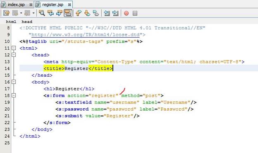This screenshot has height=153, width=258.
Task: Click the closing </head> tag
Action: (42, 75)
